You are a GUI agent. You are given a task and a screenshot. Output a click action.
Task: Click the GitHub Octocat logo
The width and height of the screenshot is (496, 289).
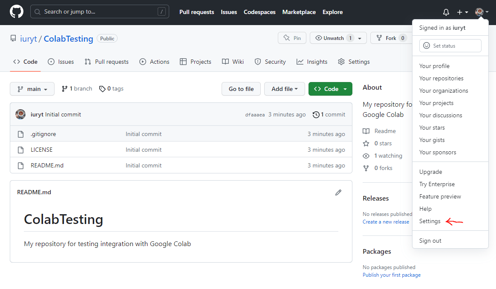[16, 12]
